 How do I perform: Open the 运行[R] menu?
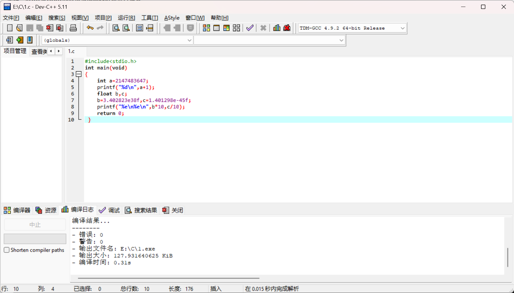[126, 18]
